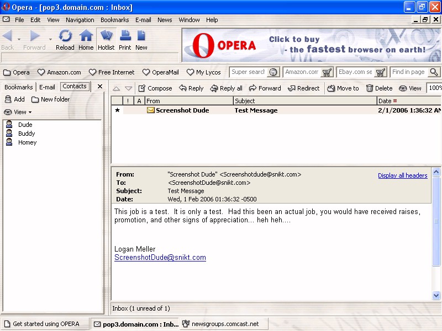Click the Forward navigation arrow

click(34, 39)
